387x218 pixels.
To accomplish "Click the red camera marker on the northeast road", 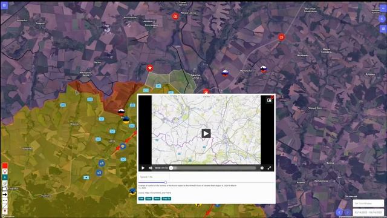I will (281, 38).
